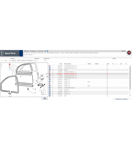Open the Home toolbar item
The width and height of the screenshot is (132, 151).
click(26, 51)
